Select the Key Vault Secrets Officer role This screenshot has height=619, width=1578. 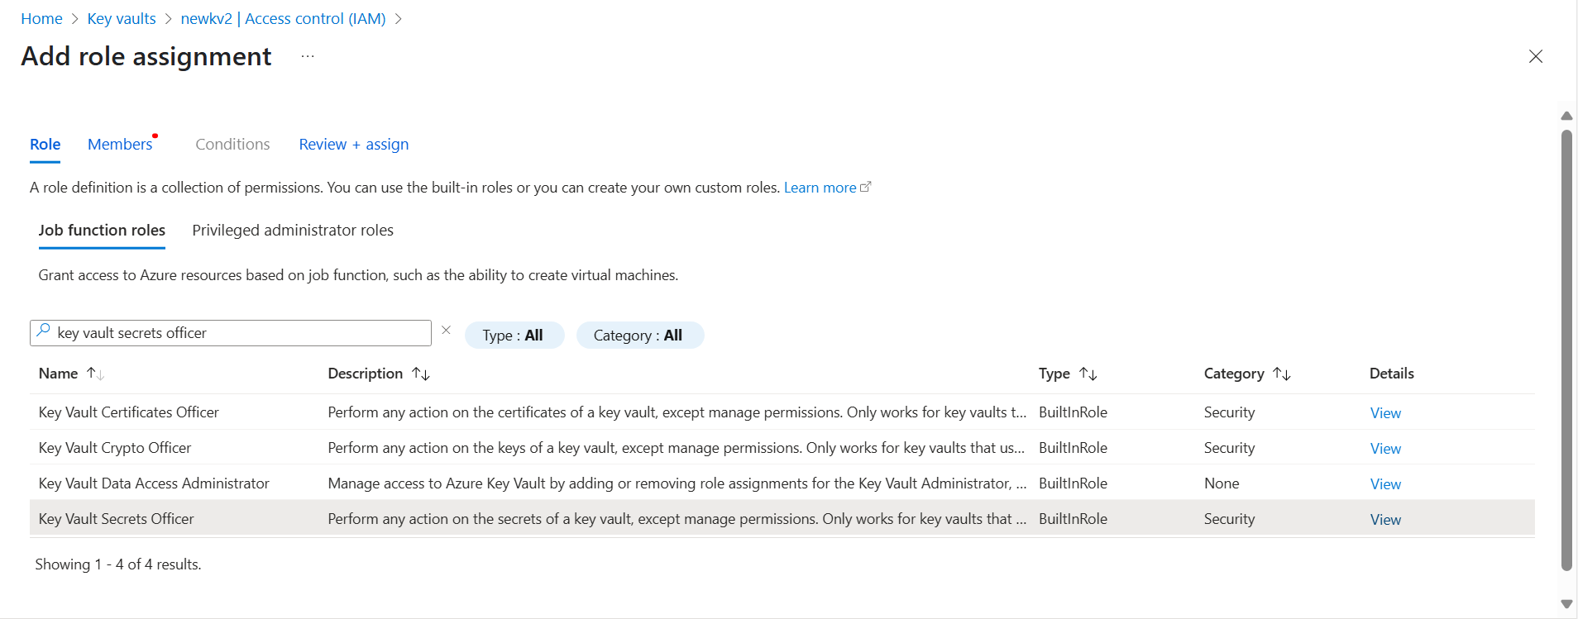(x=116, y=518)
